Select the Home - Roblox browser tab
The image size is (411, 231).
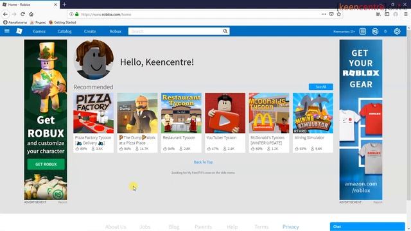tap(30, 4)
